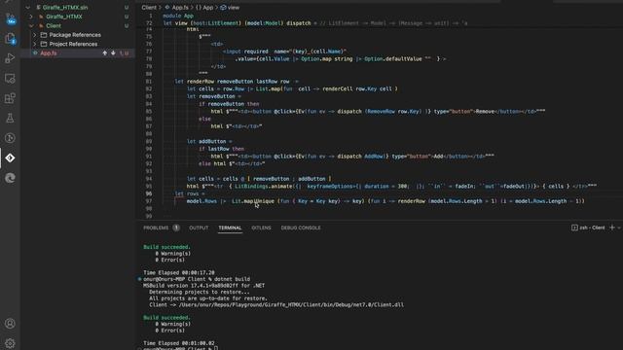Switch to the Debug Console tab

[x=301, y=227]
